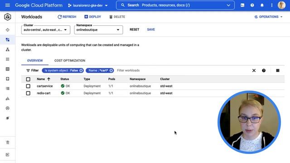Check the redis-cart row checkbox

click(x=28, y=93)
